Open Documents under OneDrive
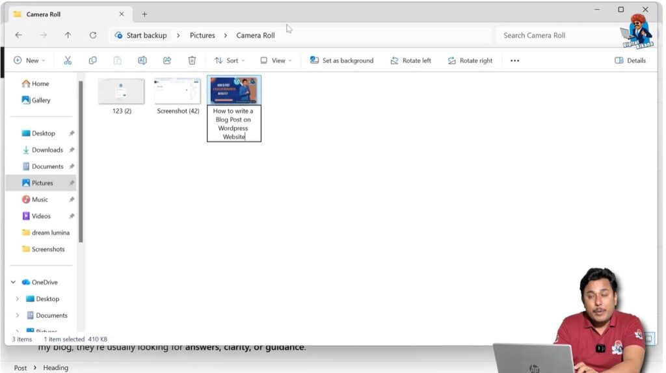 47,315
